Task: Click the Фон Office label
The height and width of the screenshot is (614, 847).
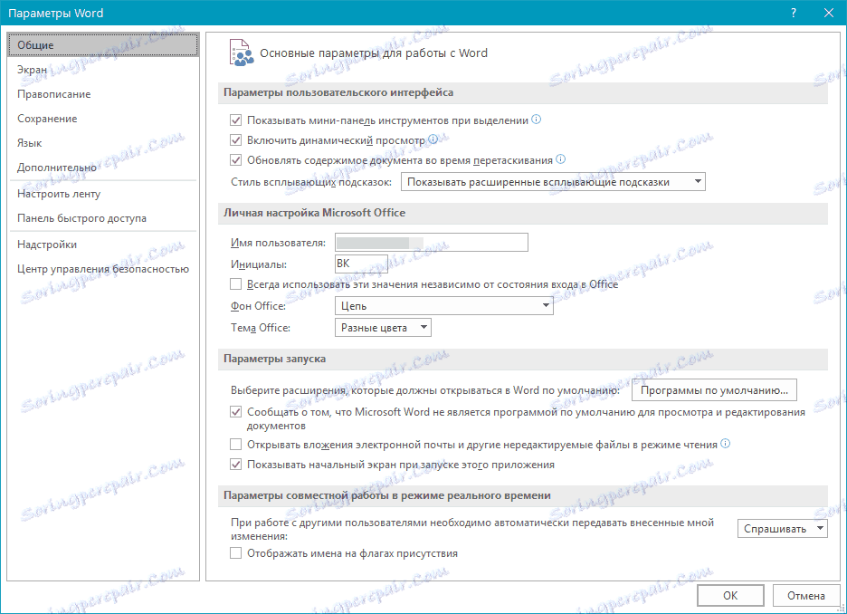Action: tap(258, 306)
